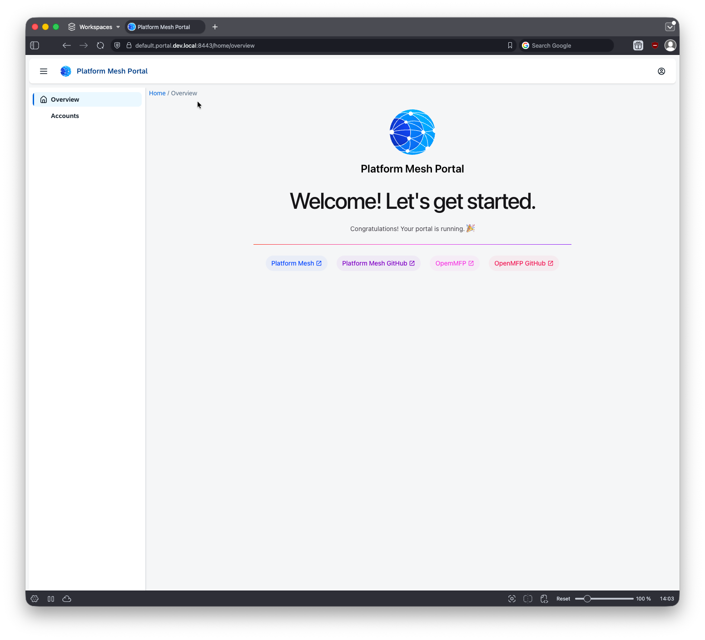Open the Home breadcrumb link
Viewport: 705px width, 640px height.
point(157,93)
